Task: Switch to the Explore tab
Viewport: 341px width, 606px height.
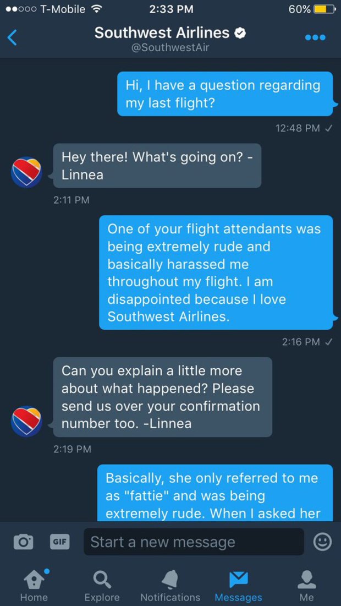Action: 102,585
